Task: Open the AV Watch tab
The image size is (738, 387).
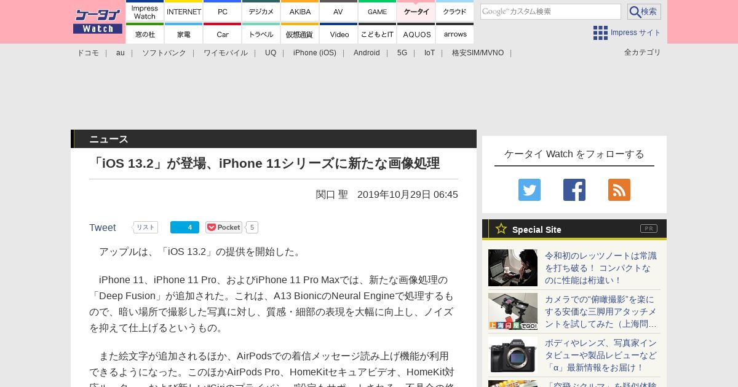Action: pos(339,11)
